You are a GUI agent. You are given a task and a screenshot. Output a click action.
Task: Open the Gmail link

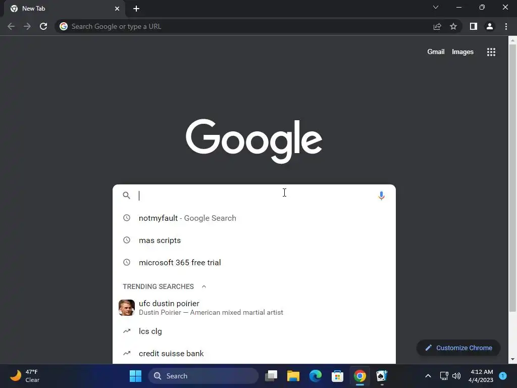pyautogui.click(x=436, y=52)
